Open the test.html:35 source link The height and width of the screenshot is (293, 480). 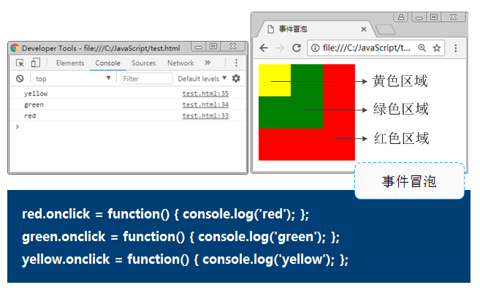[205, 94]
